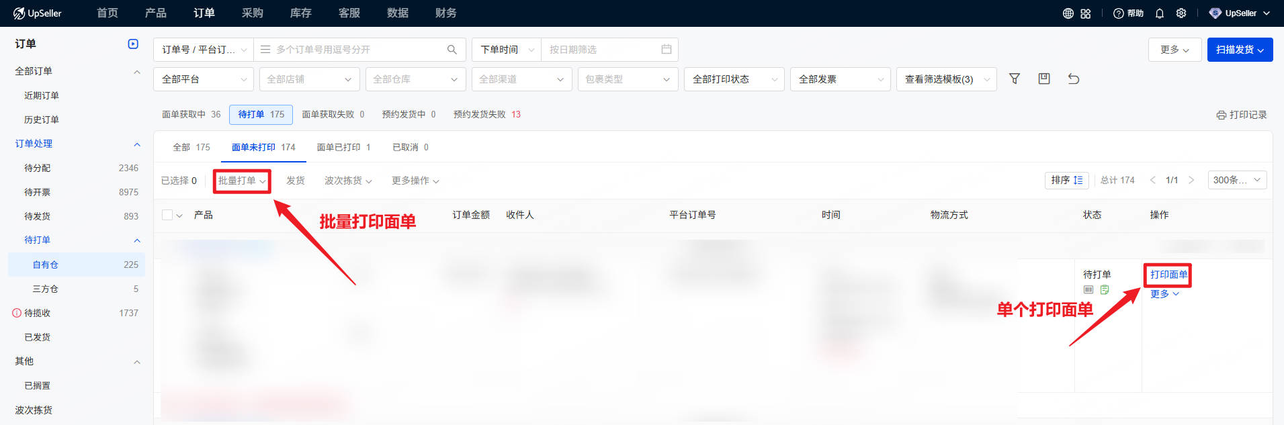Screen dimensions: 1284x425
Task: Click the save filter template icon
Action: (1044, 79)
